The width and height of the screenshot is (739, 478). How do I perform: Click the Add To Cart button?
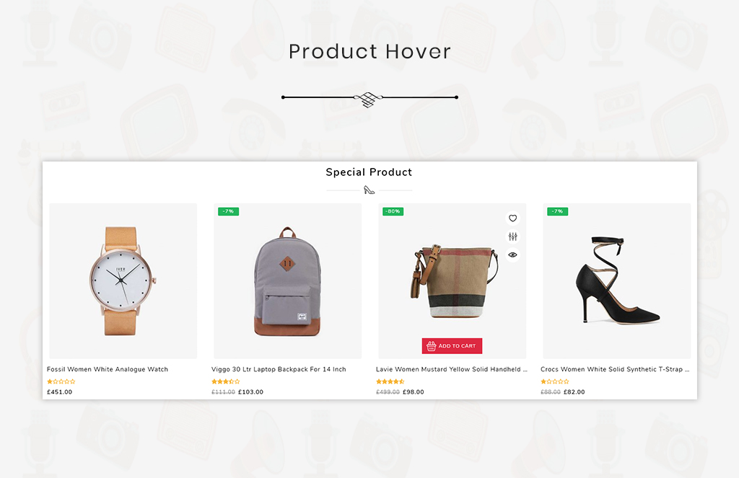(x=452, y=345)
